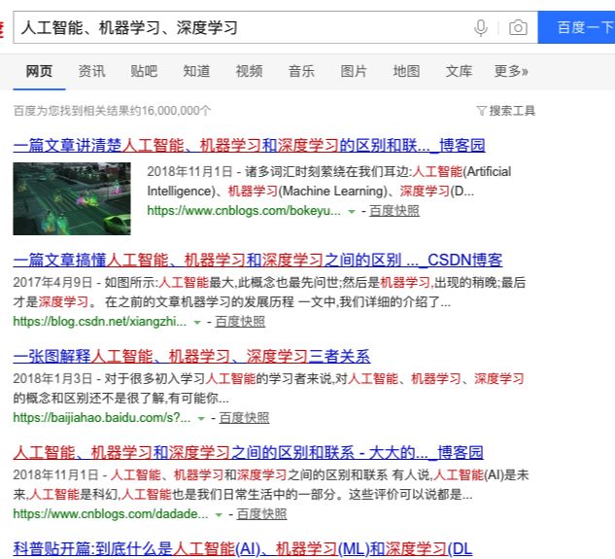Viewport: 615px width, 559px height.
Task: Visit the cnblogs.com/bokeyu URL link
Action: click(x=244, y=211)
